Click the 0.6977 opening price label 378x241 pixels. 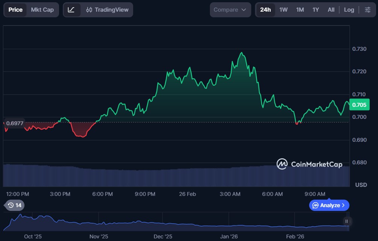point(15,123)
